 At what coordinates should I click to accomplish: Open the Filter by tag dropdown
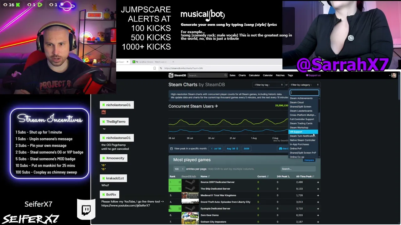tap(268, 85)
